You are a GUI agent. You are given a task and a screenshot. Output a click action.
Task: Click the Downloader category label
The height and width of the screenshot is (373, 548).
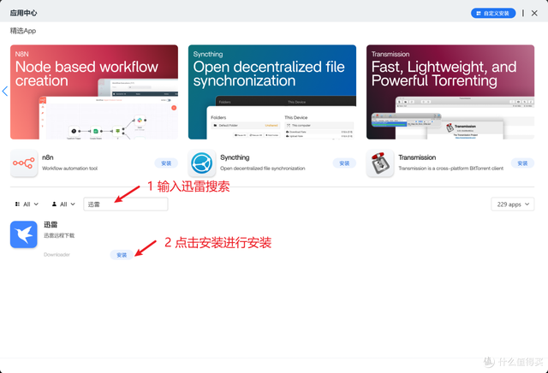coord(57,255)
